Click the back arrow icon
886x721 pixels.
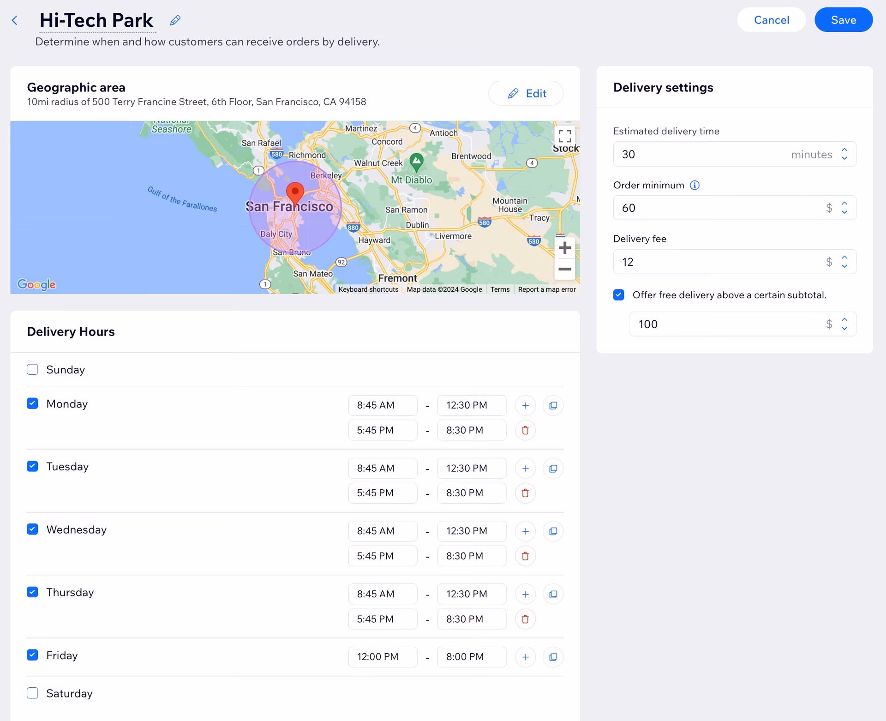click(15, 20)
